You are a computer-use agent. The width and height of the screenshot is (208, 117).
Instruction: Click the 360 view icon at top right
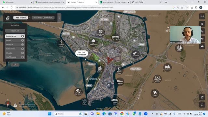pyautogui.click(x=202, y=16)
